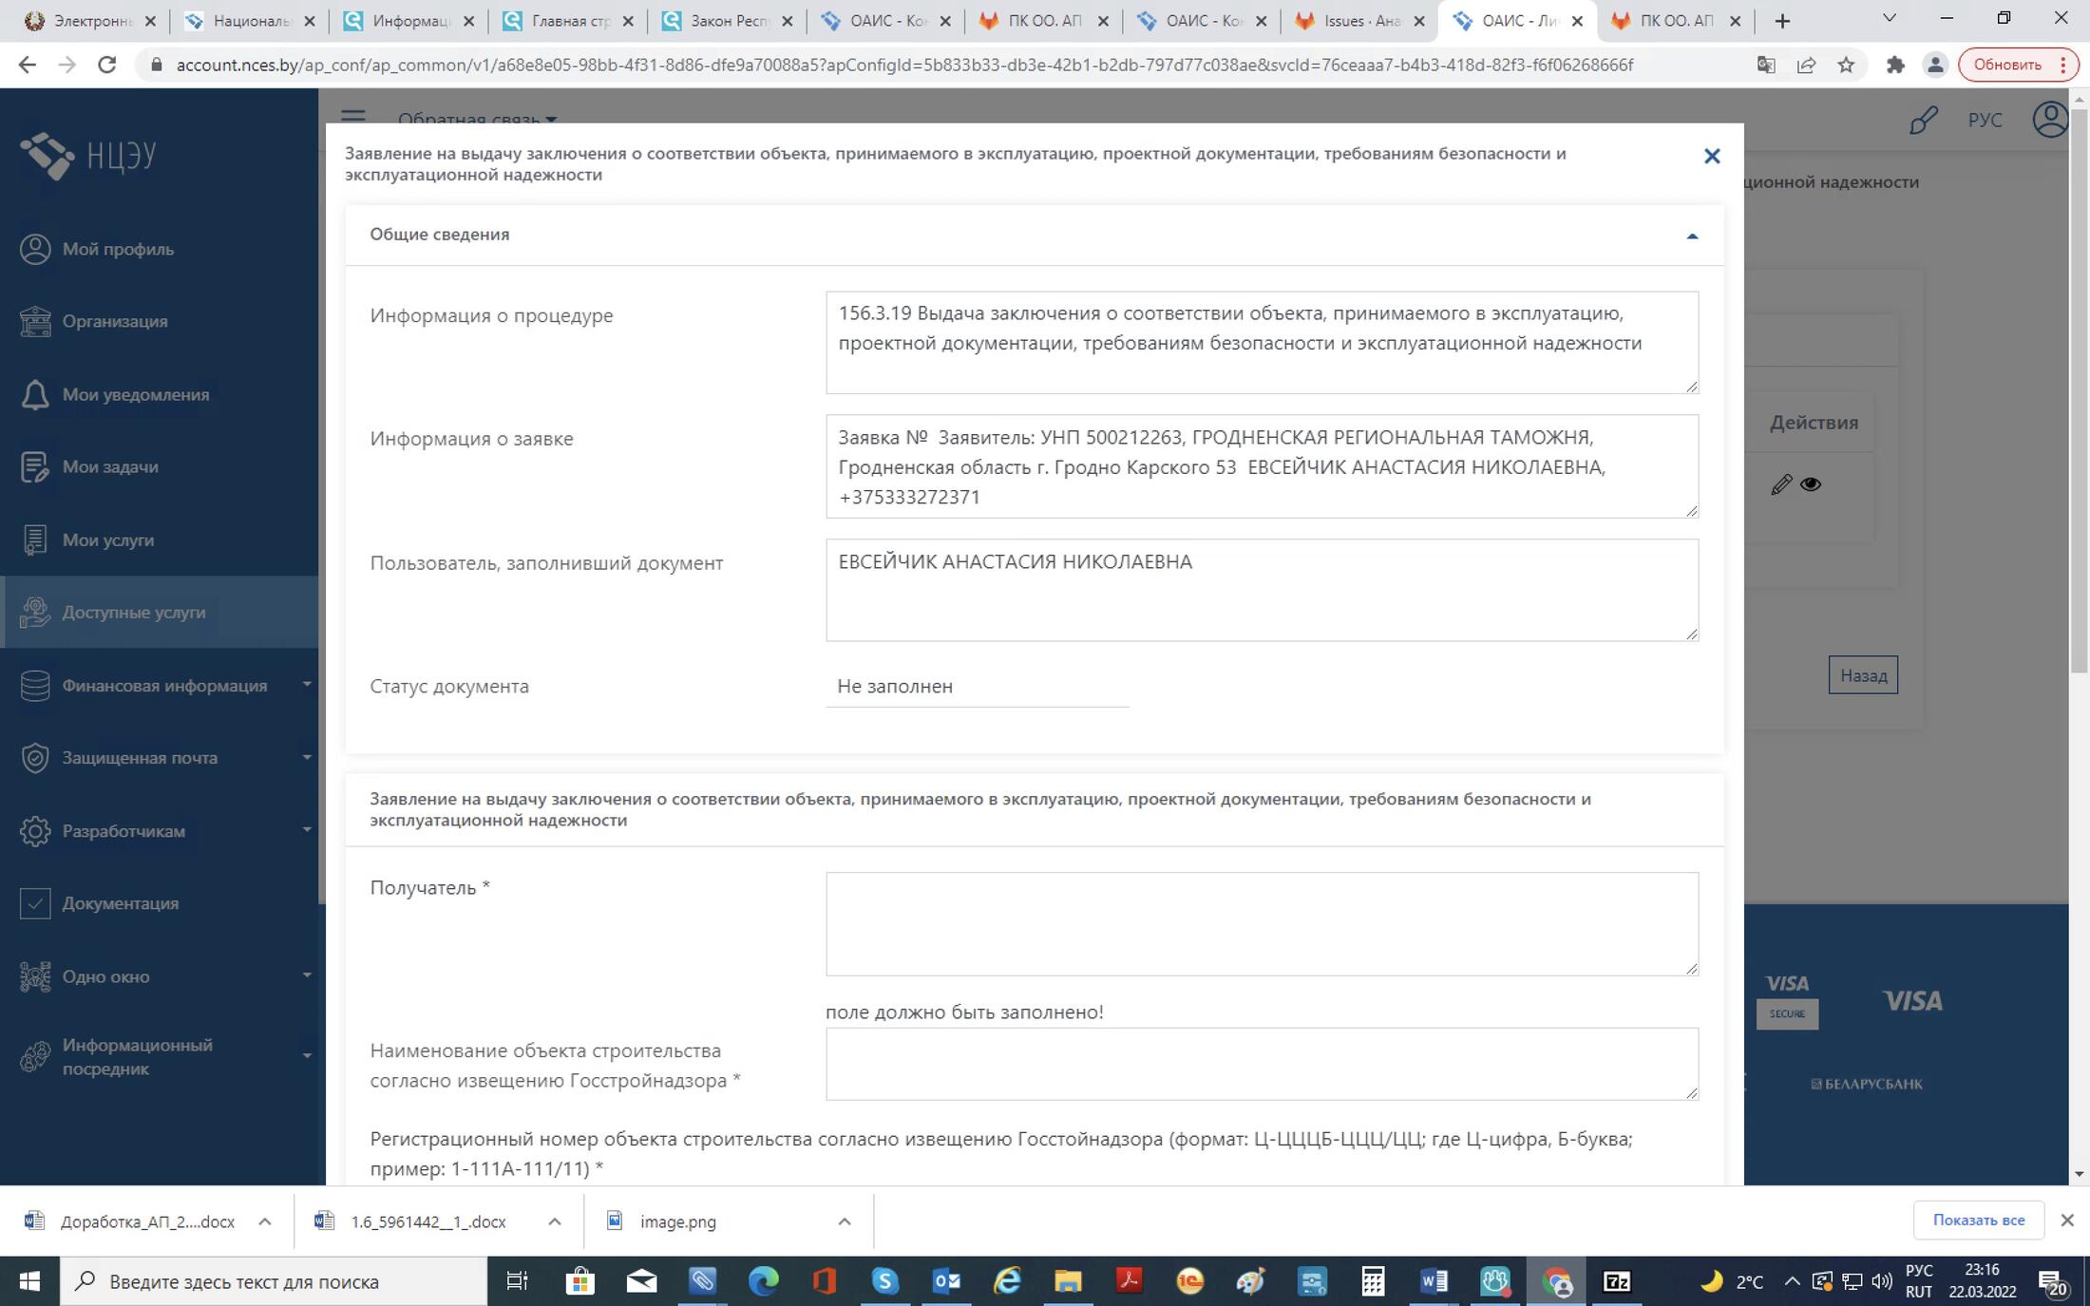2090x1306 pixels.
Task: Click the share page icon
Action: click(1806, 65)
